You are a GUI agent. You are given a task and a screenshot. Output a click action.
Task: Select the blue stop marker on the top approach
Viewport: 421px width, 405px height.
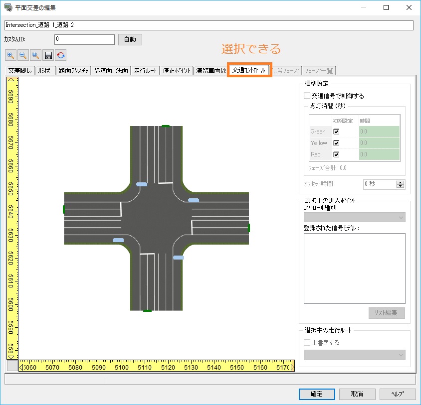[142, 184]
